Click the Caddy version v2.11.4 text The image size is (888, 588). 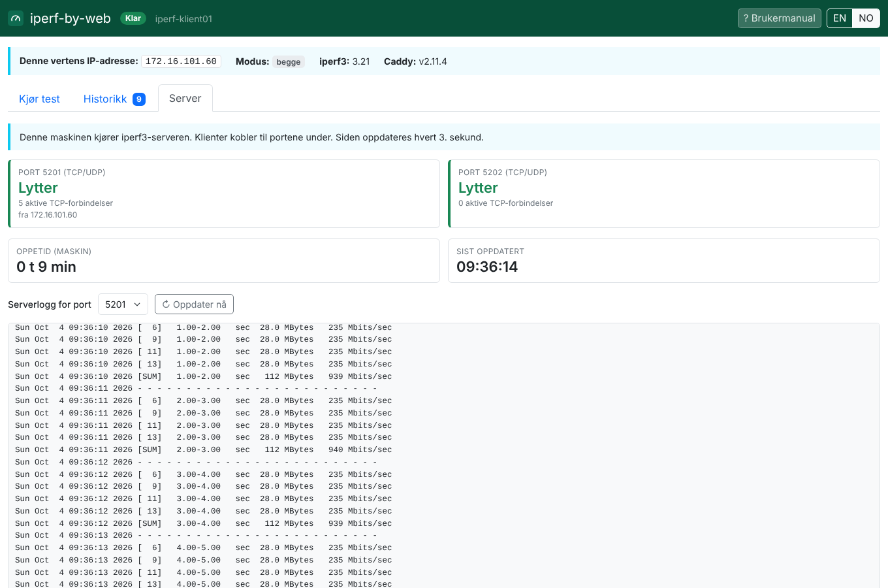tap(433, 61)
